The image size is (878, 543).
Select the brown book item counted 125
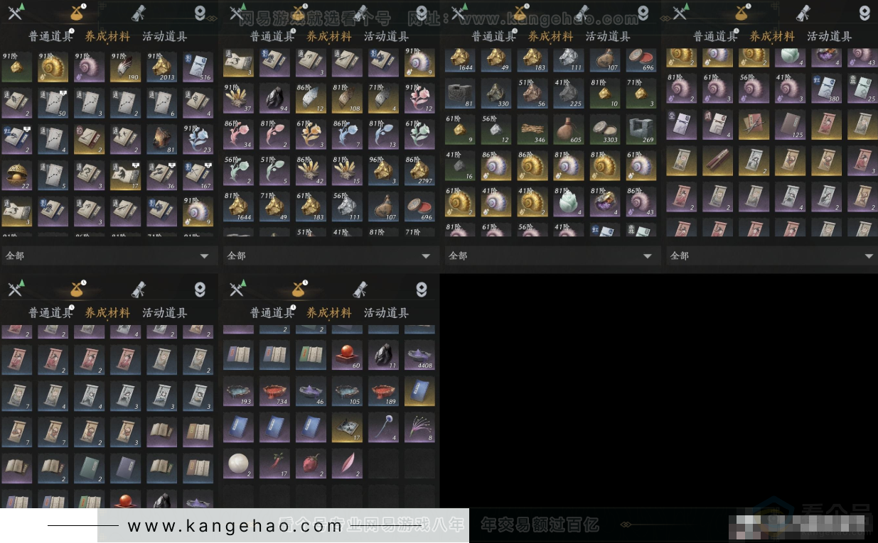791,124
